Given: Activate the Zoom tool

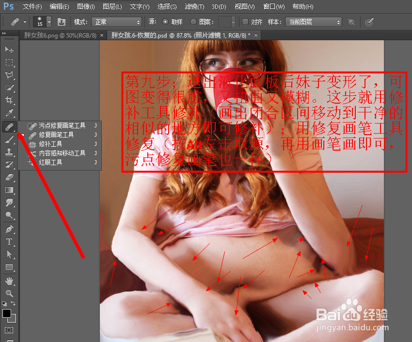Looking at the screenshot, I should (10, 293).
